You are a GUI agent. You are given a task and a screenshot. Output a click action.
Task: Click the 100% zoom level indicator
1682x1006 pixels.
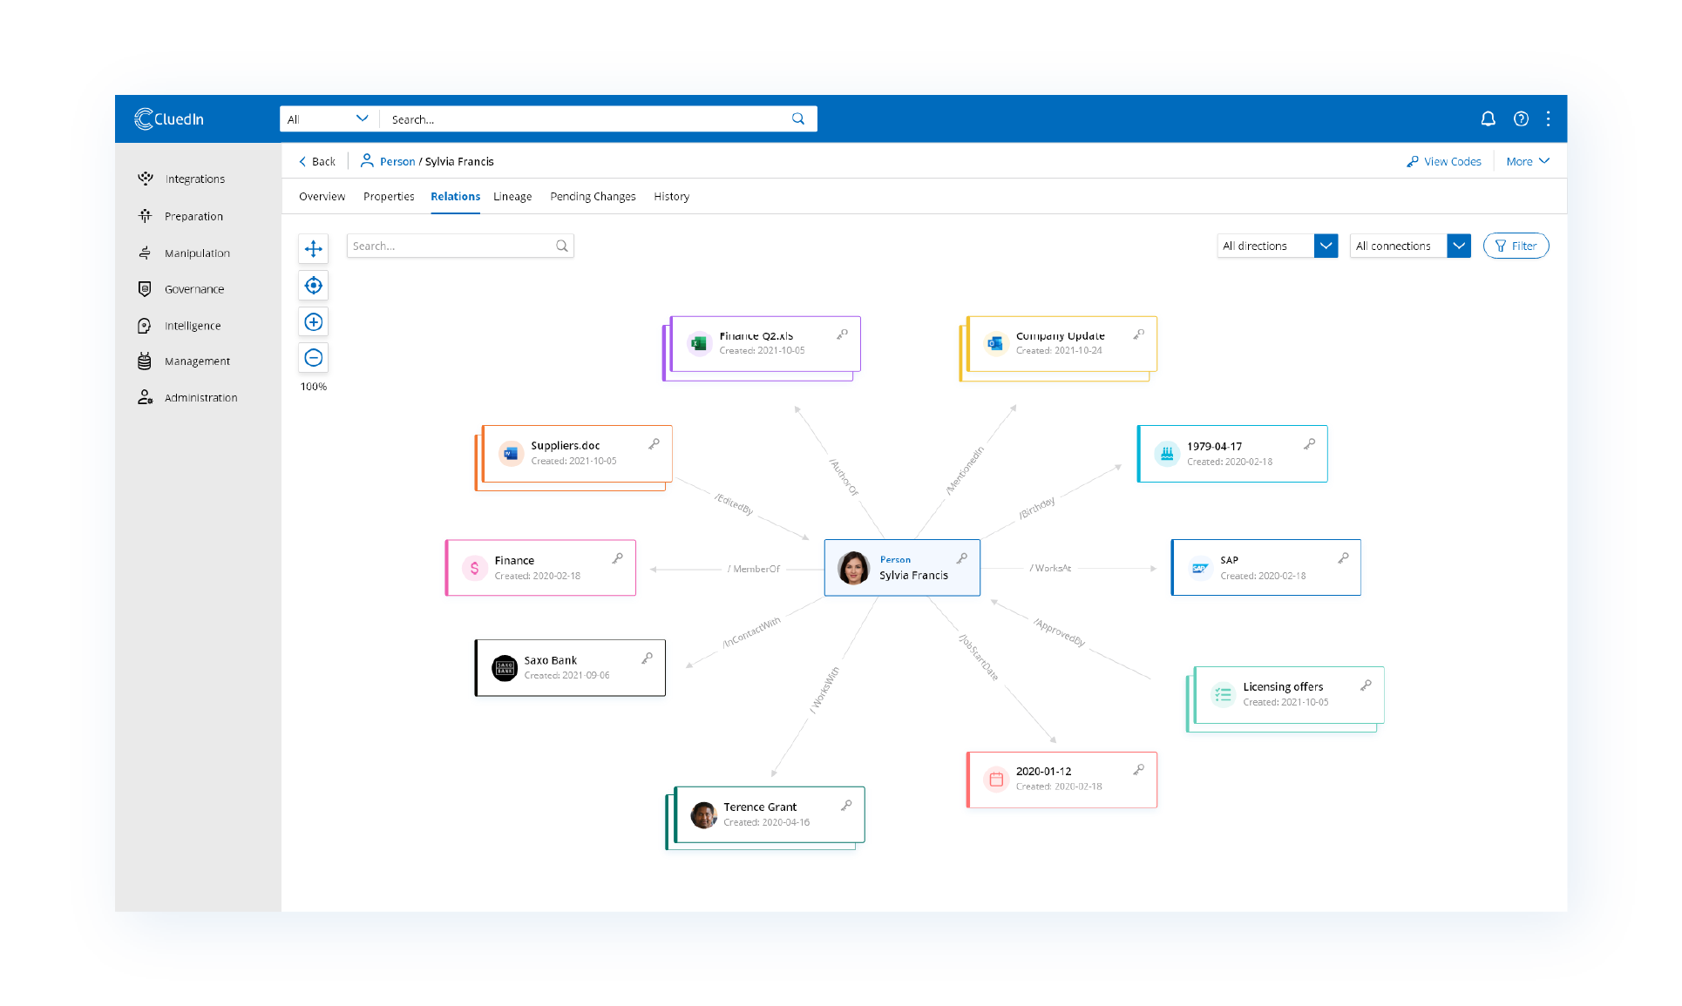[313, 385]
